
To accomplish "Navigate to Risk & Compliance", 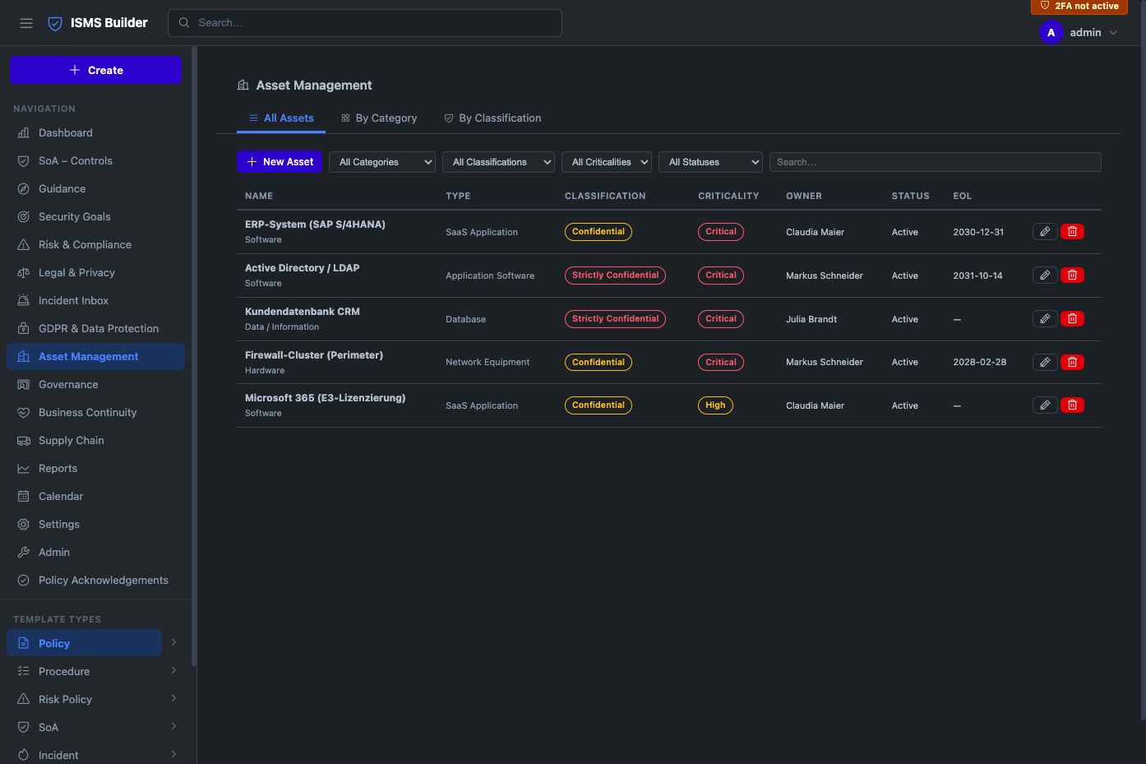I will (95, 245).
